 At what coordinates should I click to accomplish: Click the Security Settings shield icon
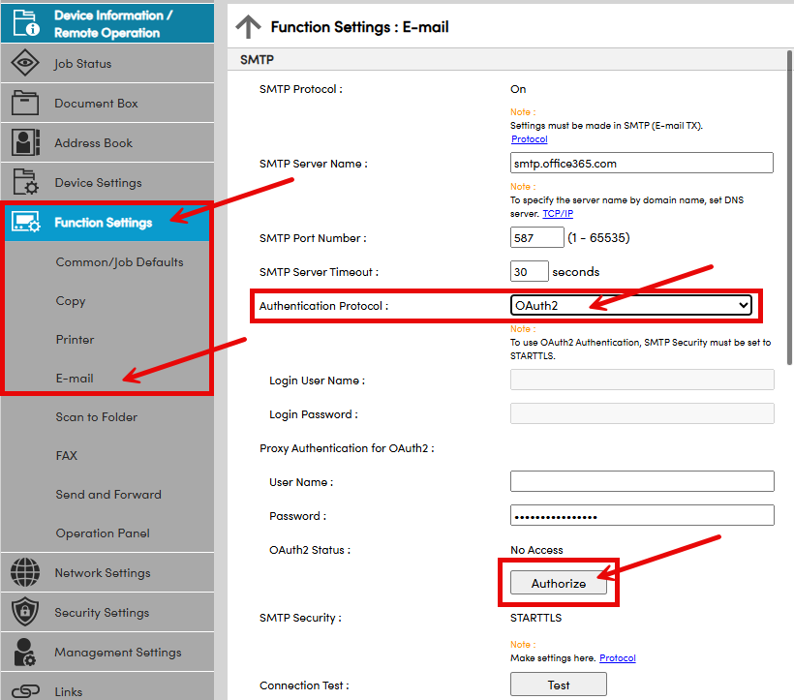click(x=25, y=612)
